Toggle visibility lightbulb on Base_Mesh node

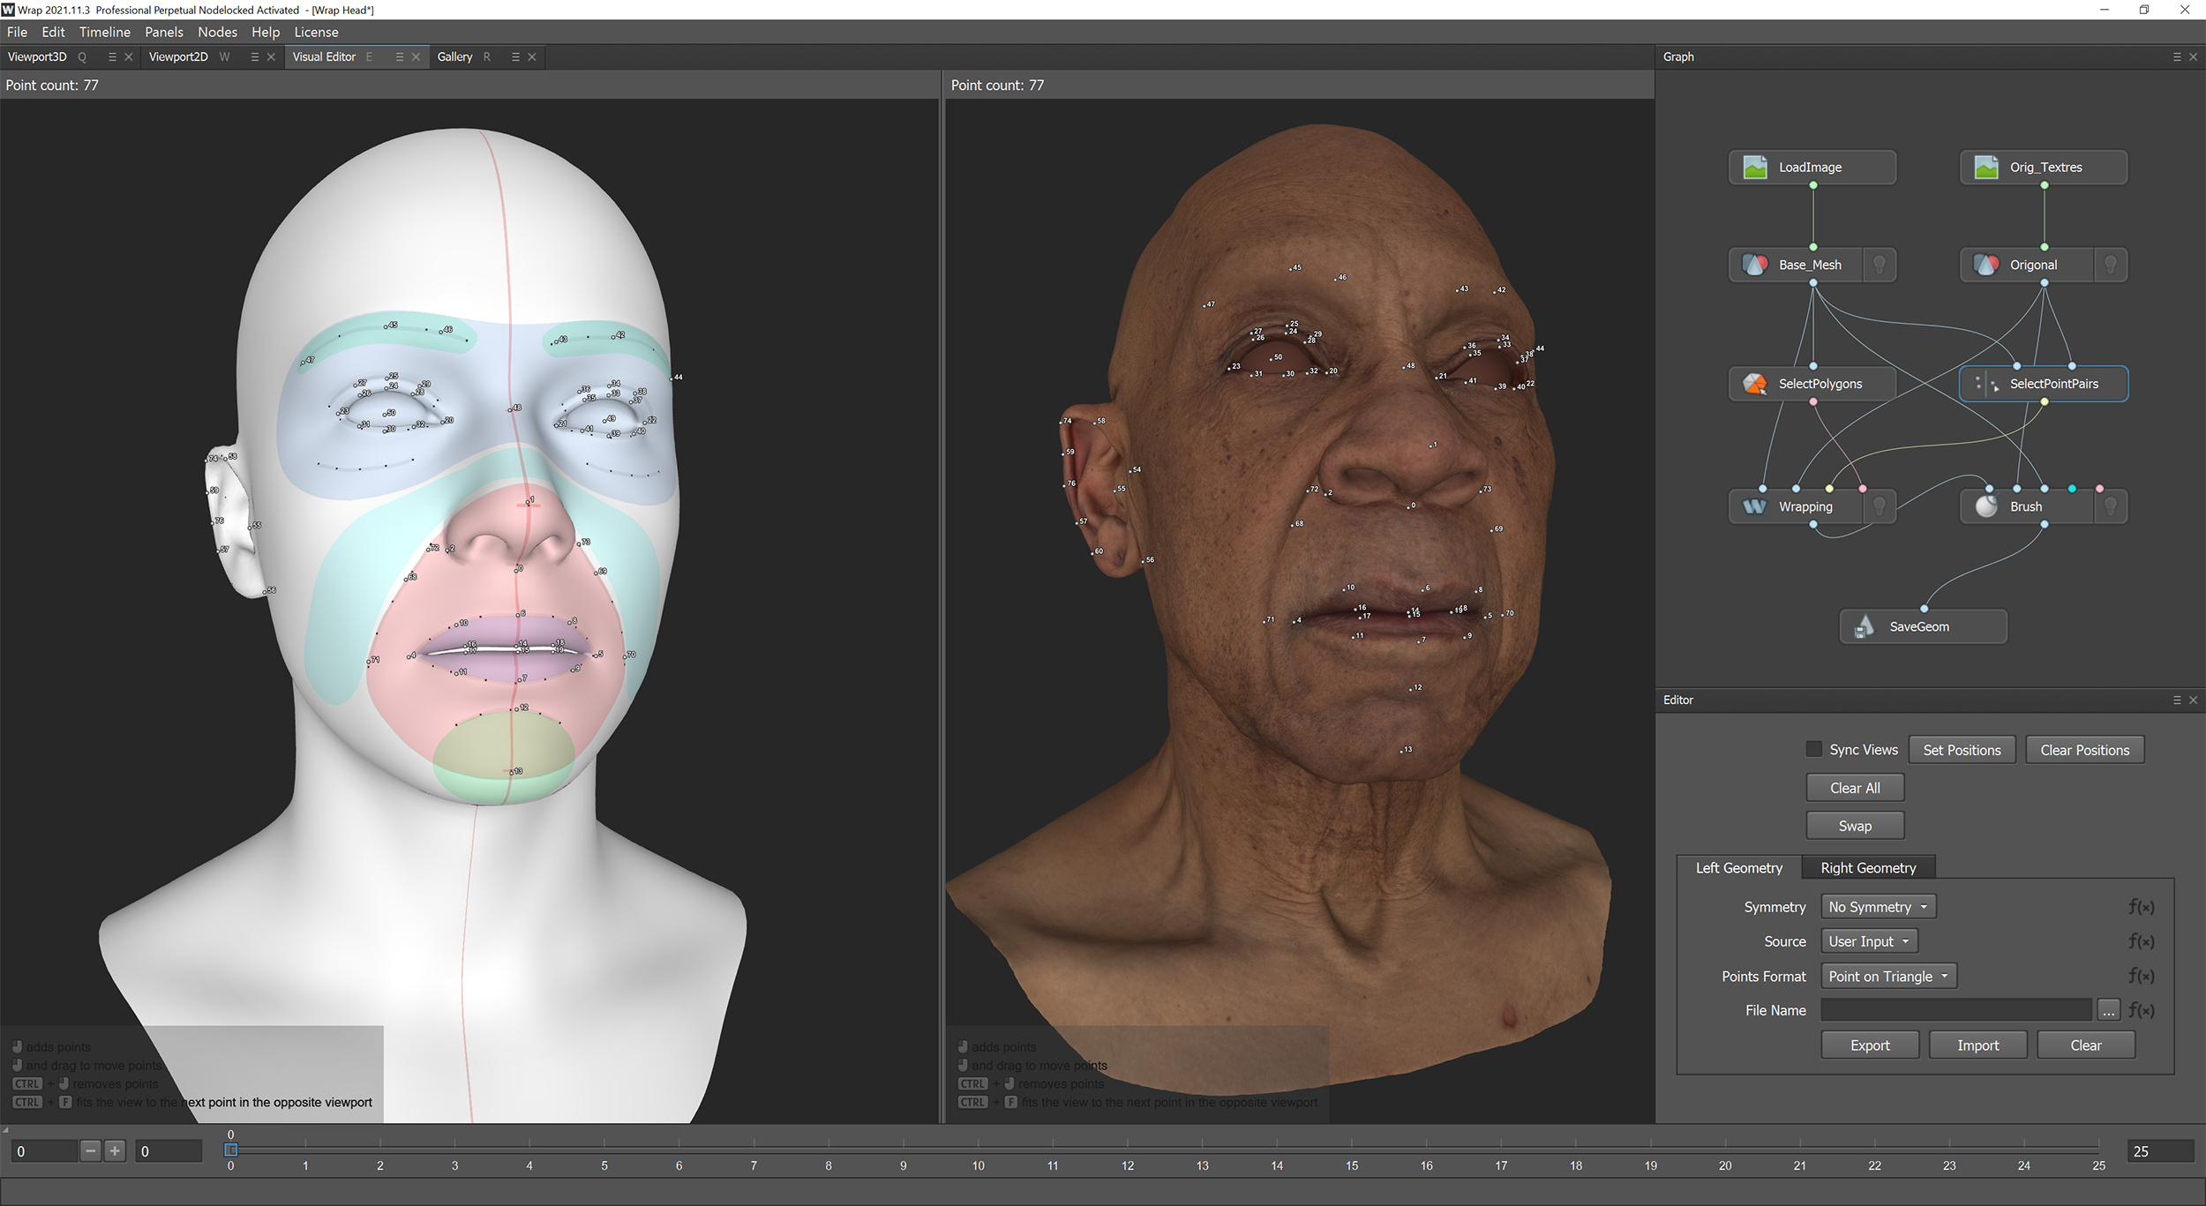[x=1880, y=264]
